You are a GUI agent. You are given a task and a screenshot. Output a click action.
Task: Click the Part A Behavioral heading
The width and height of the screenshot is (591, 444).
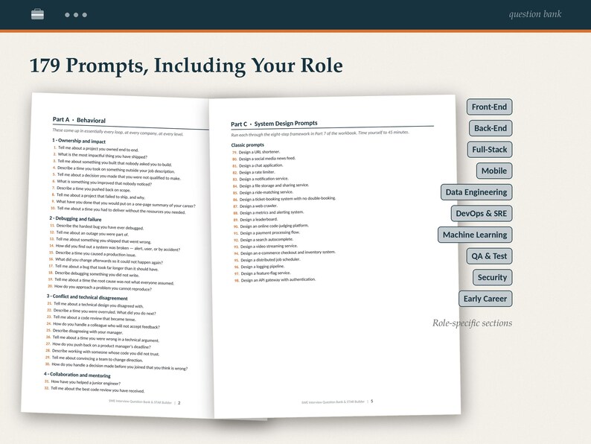click(79, 120)
